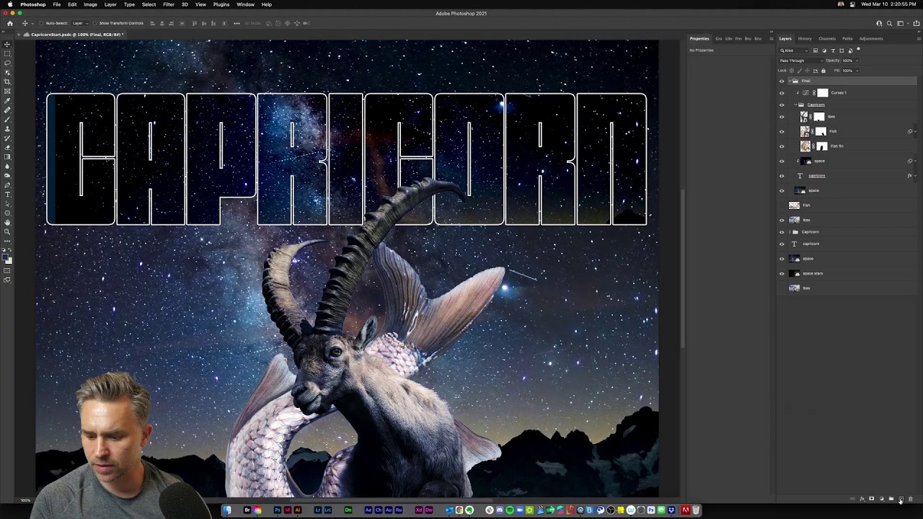Image resolution: width=923 pixels, height=519 pixels.
Task: Click the add layer mask icon
Action: point(872,499)
